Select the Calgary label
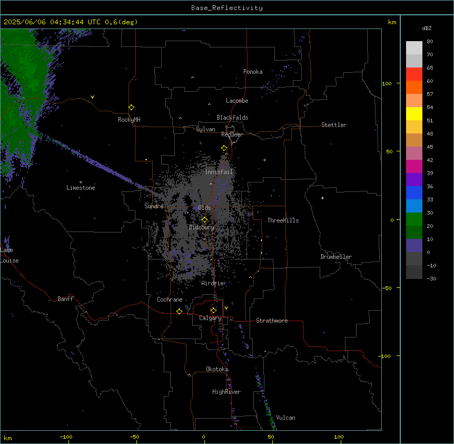The image size is (454, 444). (x=210, y=318)
